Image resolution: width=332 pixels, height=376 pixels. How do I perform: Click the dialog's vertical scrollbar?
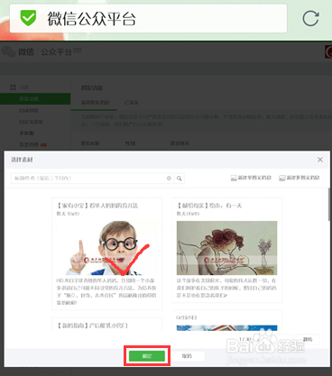coord(329,205)
